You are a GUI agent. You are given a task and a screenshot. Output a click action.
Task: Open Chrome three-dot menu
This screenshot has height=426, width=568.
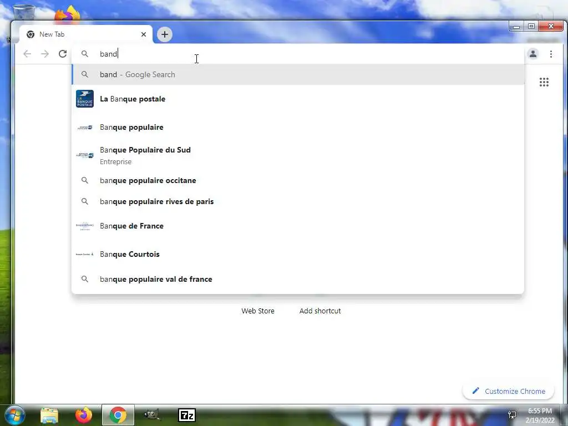(551, 54)
